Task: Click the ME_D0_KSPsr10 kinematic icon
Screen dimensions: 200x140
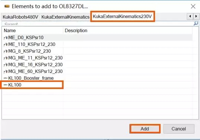Action: 6,38
